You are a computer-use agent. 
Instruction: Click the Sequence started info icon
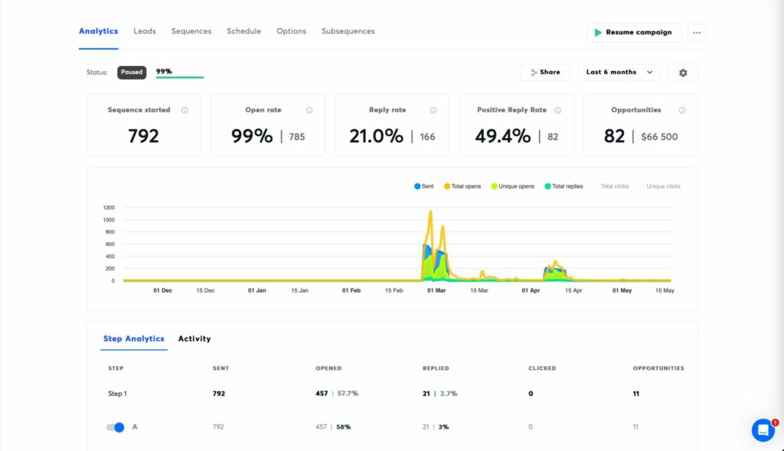tap(184, 109)
